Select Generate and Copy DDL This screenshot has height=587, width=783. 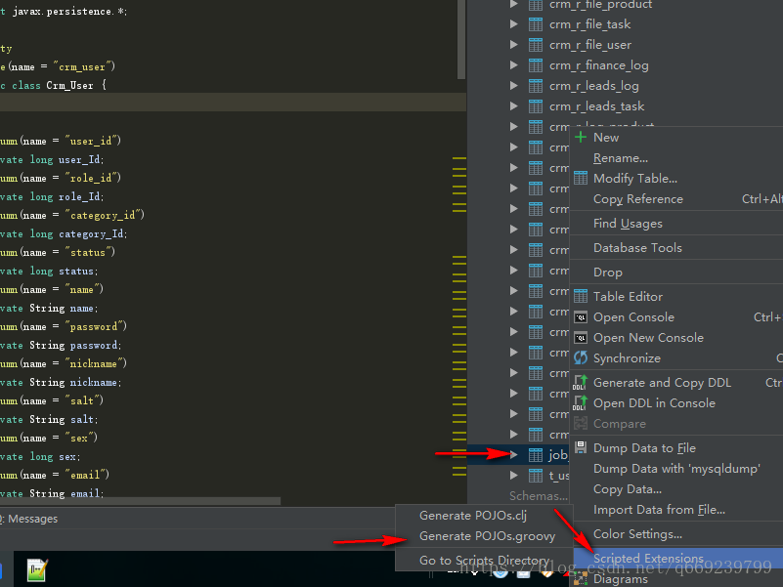[676, 382]
